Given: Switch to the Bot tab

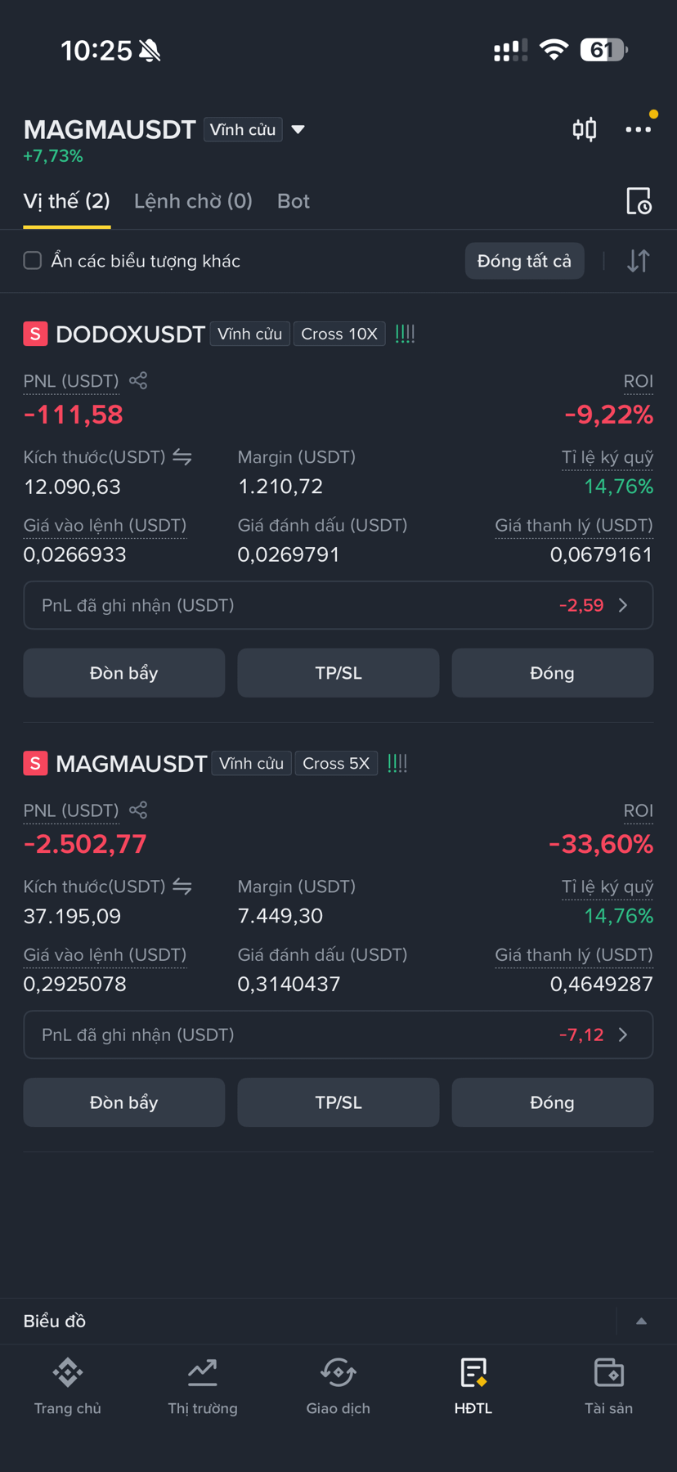Looking at the screenshot, I should click(294, 201).
